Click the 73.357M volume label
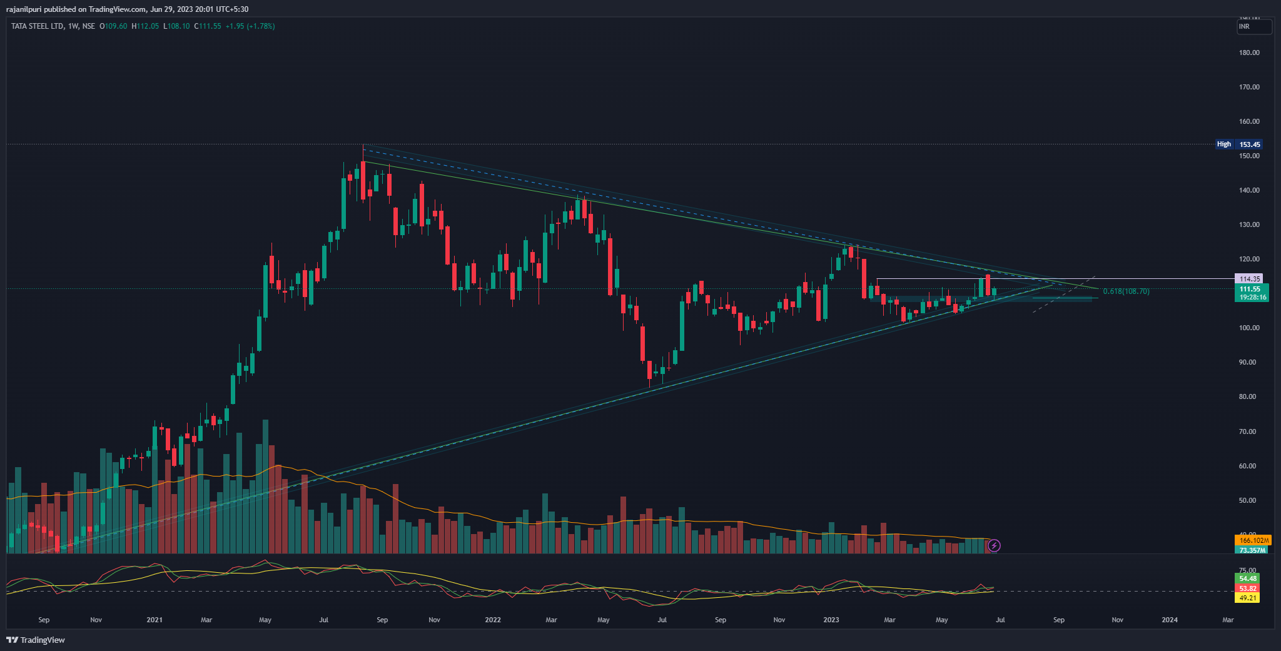Viewport: 1281px width, 651px height. [x=1252, y=550]
